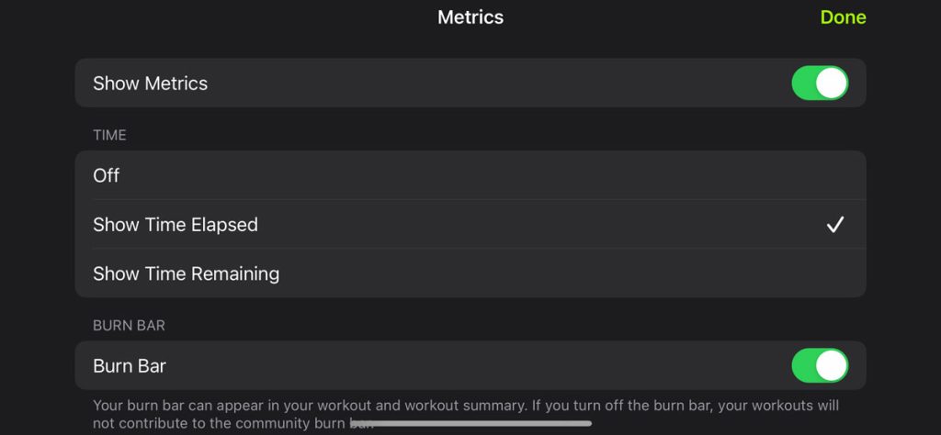Click the checkmark beside Show Time Elapsed
941x435 pixels.
pyautogui.click(x=834, y=225)
